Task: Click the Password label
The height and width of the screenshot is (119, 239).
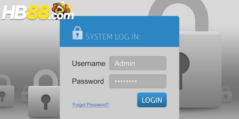Action: click(88, 81)
